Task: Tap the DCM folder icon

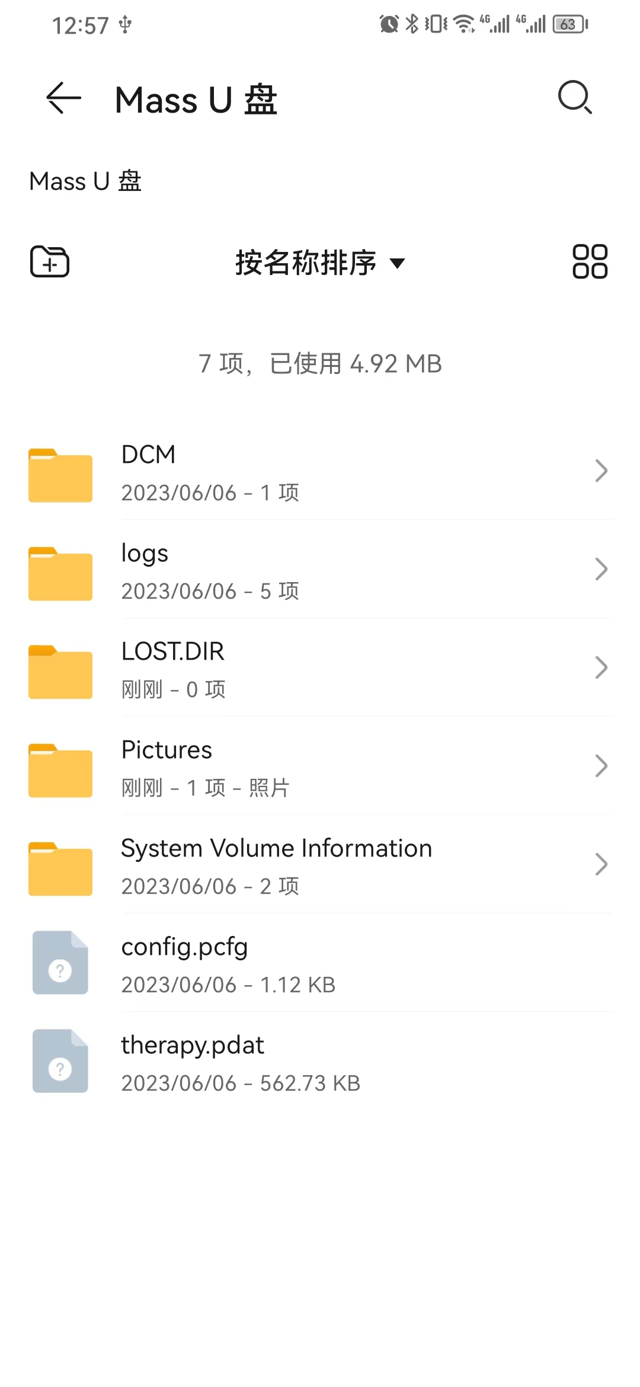Action: coord(60,475)
